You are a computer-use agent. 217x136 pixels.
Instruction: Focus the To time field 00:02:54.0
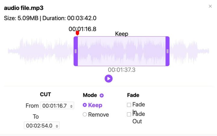[x=39, y=125]
